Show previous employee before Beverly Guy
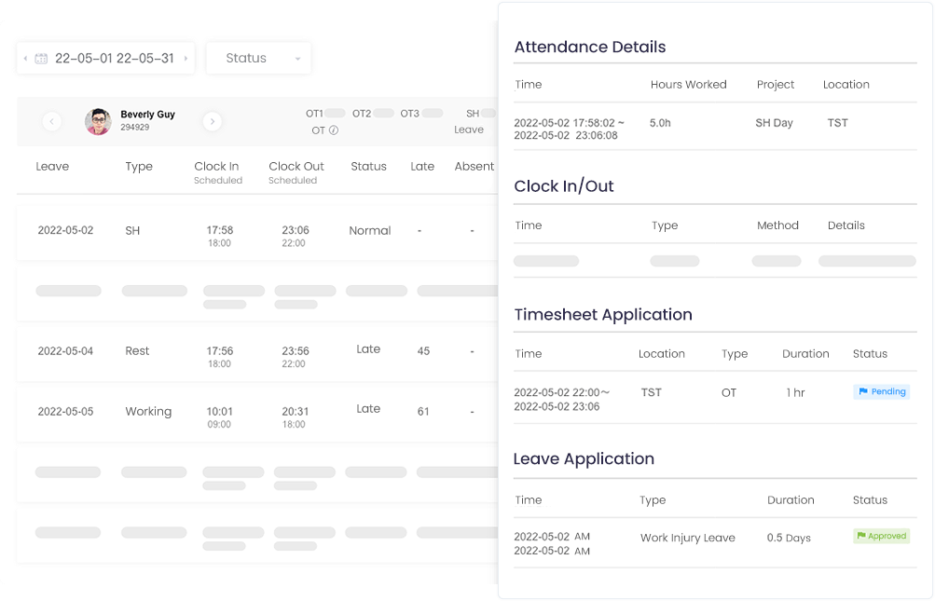 (52, 122)
